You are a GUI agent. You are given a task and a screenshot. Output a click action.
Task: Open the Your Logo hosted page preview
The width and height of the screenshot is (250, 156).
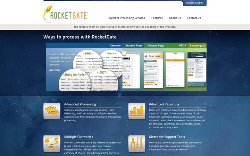pyautogui.click(x=153, y=70)
